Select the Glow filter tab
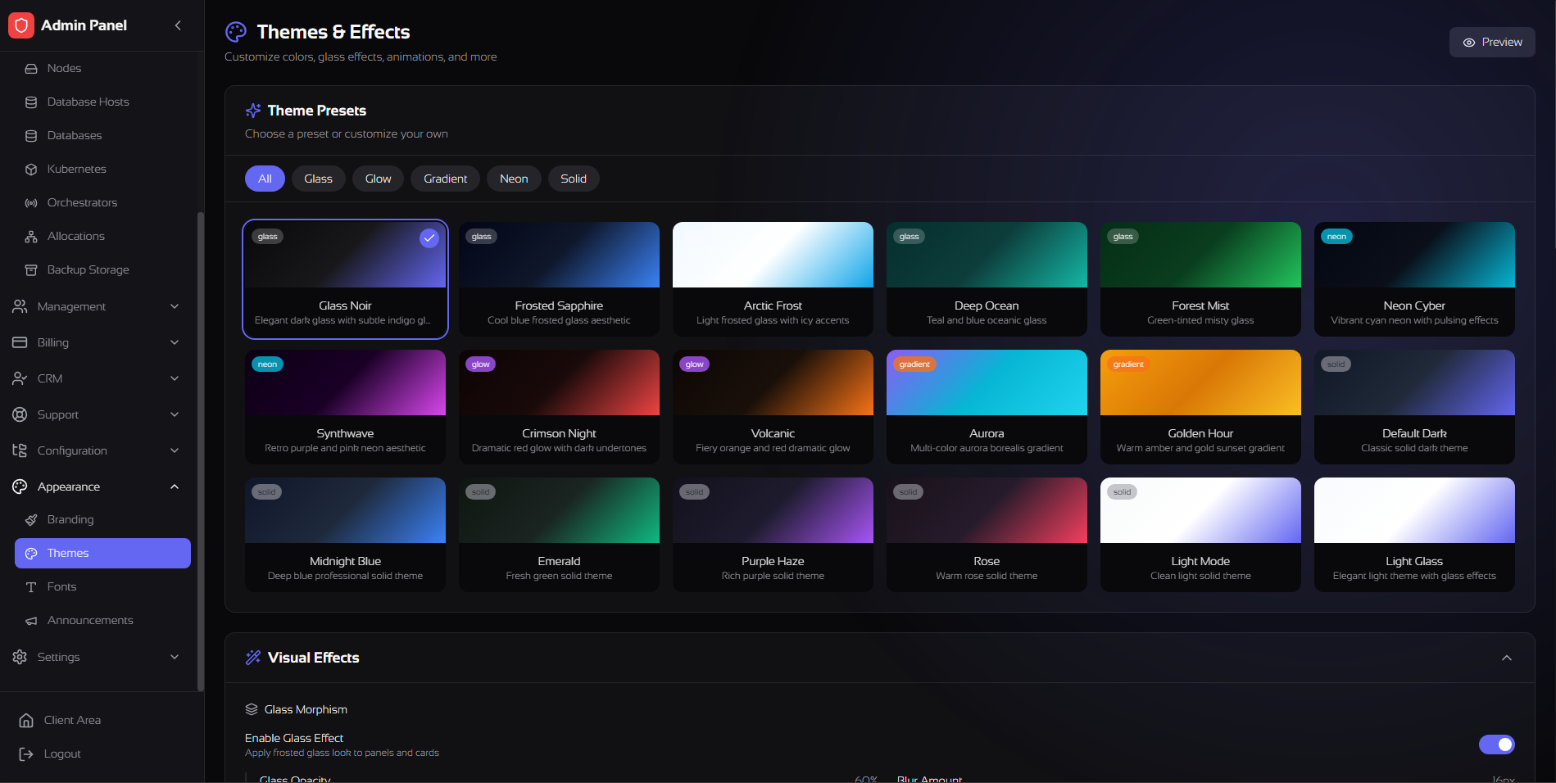Screen dimensions: 1556x783 378,179
